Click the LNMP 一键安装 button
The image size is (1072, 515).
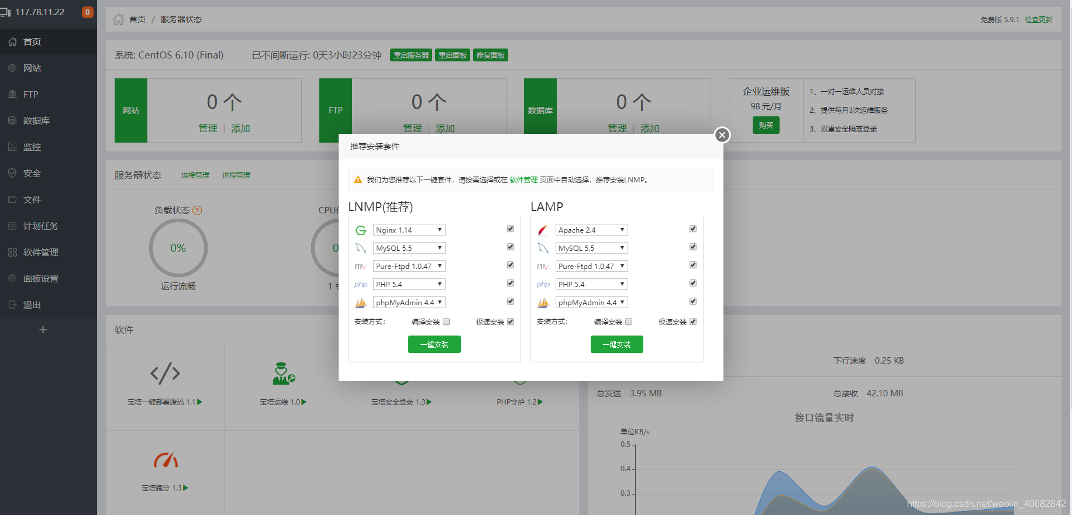point(435,344)
